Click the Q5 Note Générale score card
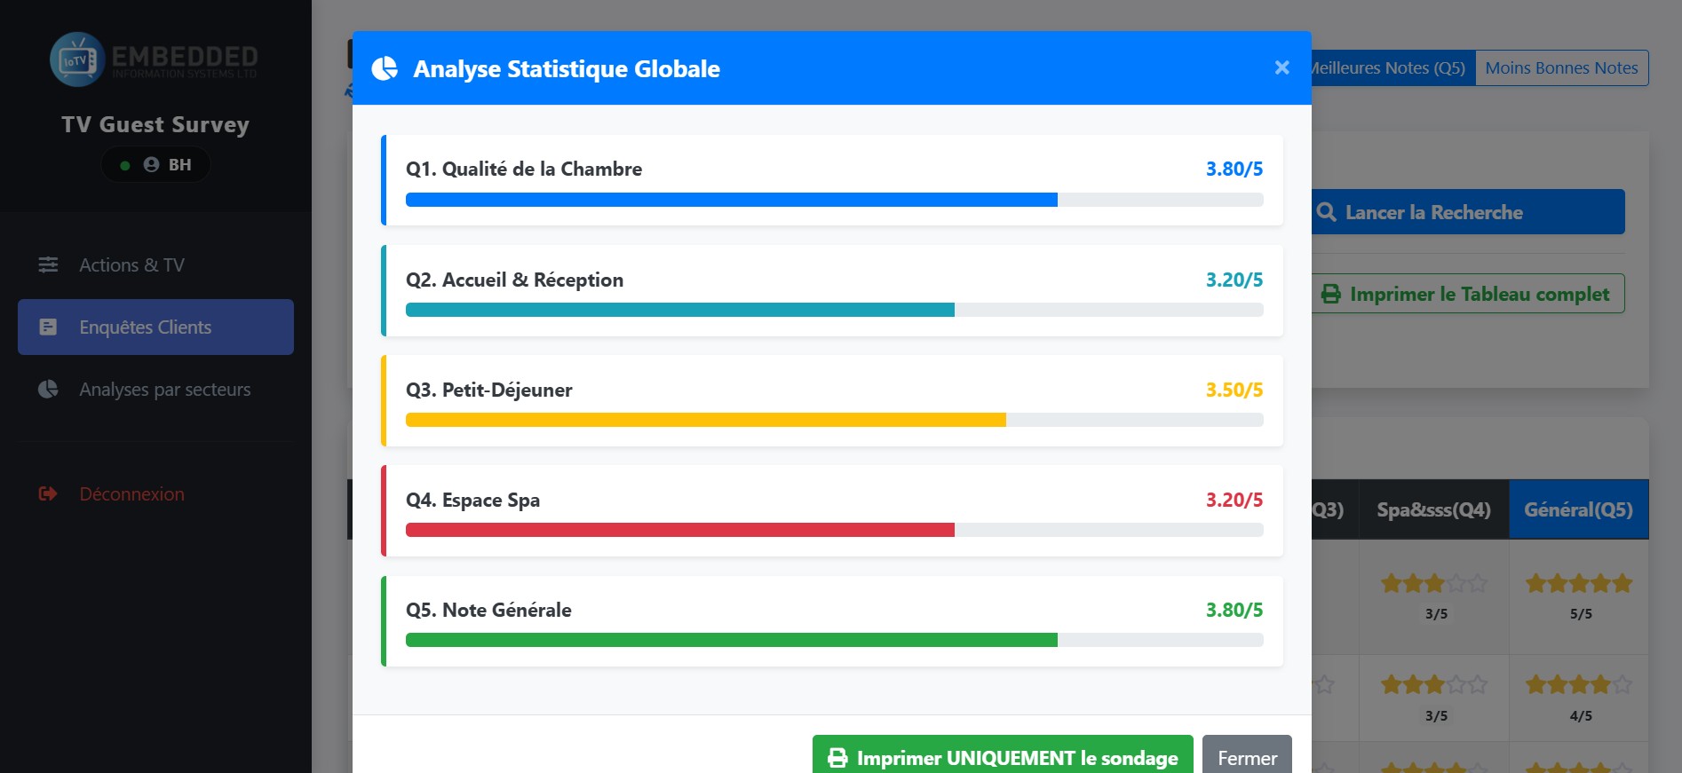This screenshot has height=773, width=1682. coord(832,621)
